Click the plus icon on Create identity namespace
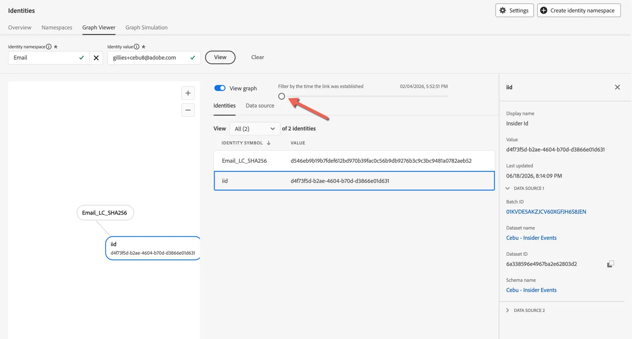 tap(544, 11)
